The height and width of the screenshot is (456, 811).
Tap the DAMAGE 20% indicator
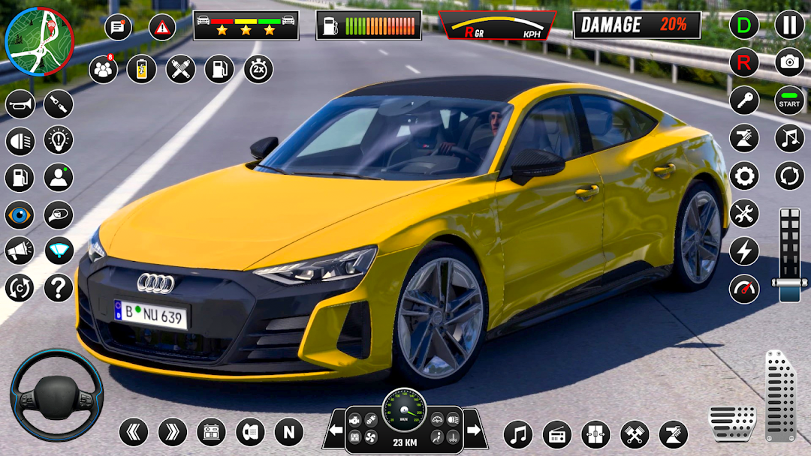tap(637, 25)
